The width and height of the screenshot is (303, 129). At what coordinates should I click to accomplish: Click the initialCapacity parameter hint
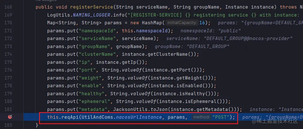click(x=182, y=23)
